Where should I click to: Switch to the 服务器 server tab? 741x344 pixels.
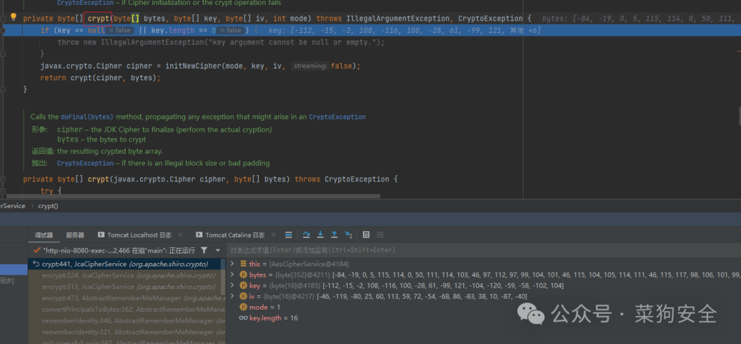(x=75, y=235)
